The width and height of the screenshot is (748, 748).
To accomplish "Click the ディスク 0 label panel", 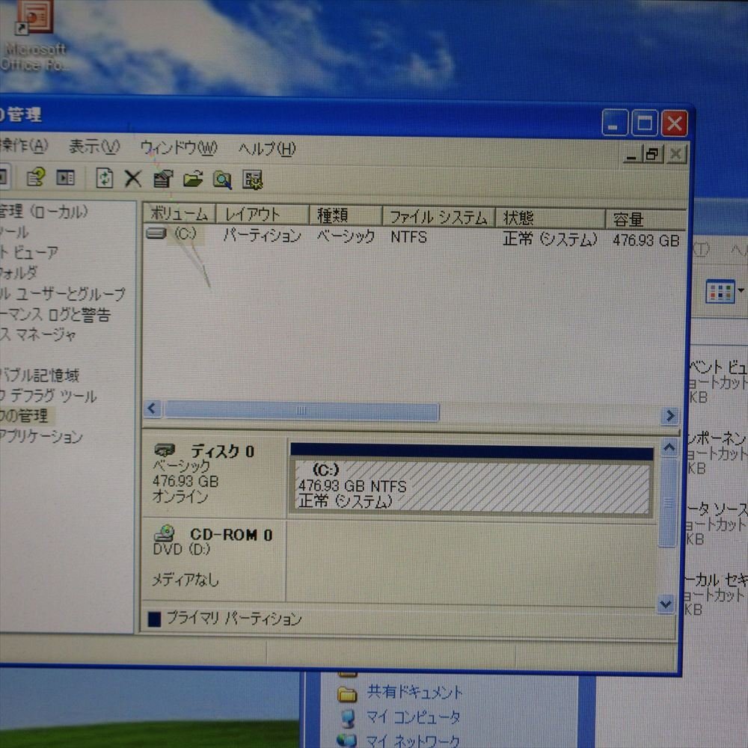I will point(215,473).
